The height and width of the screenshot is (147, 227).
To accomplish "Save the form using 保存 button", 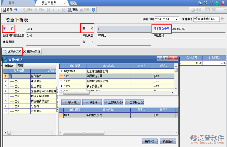I will 8,10.
